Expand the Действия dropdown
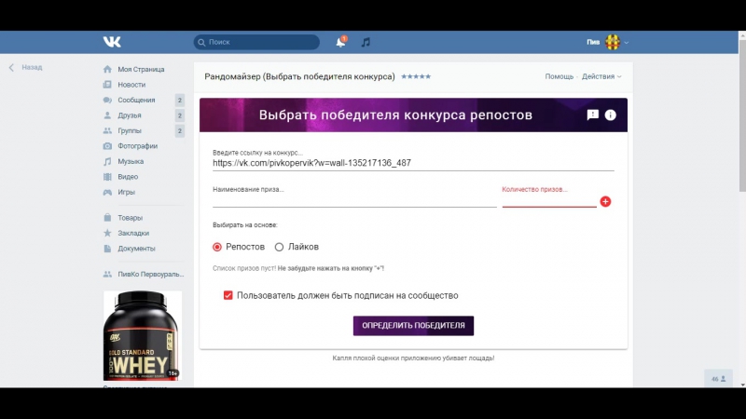The image size is (746, 419). [601, 76]
